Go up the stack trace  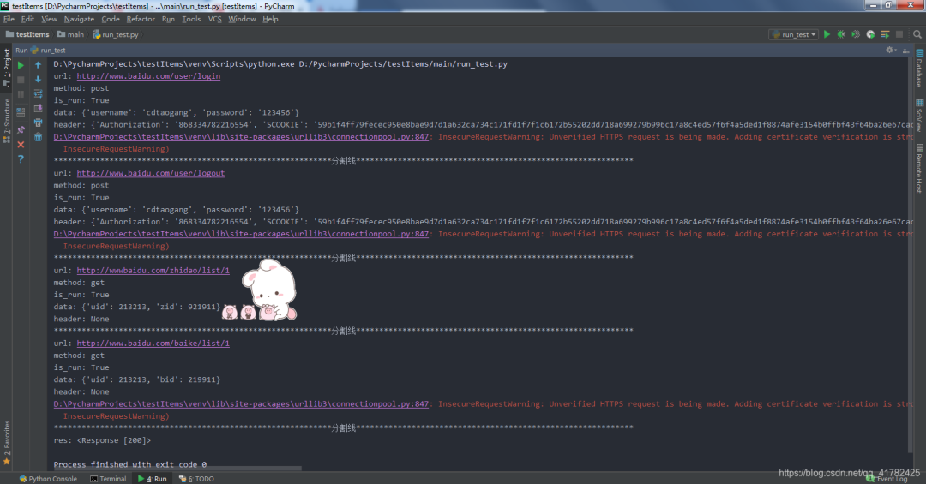click(x=39, y=65)
